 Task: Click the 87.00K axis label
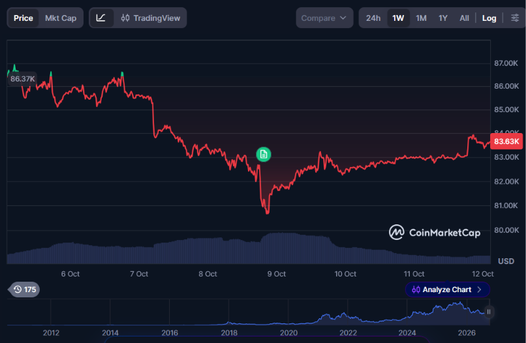coord(506,63)
